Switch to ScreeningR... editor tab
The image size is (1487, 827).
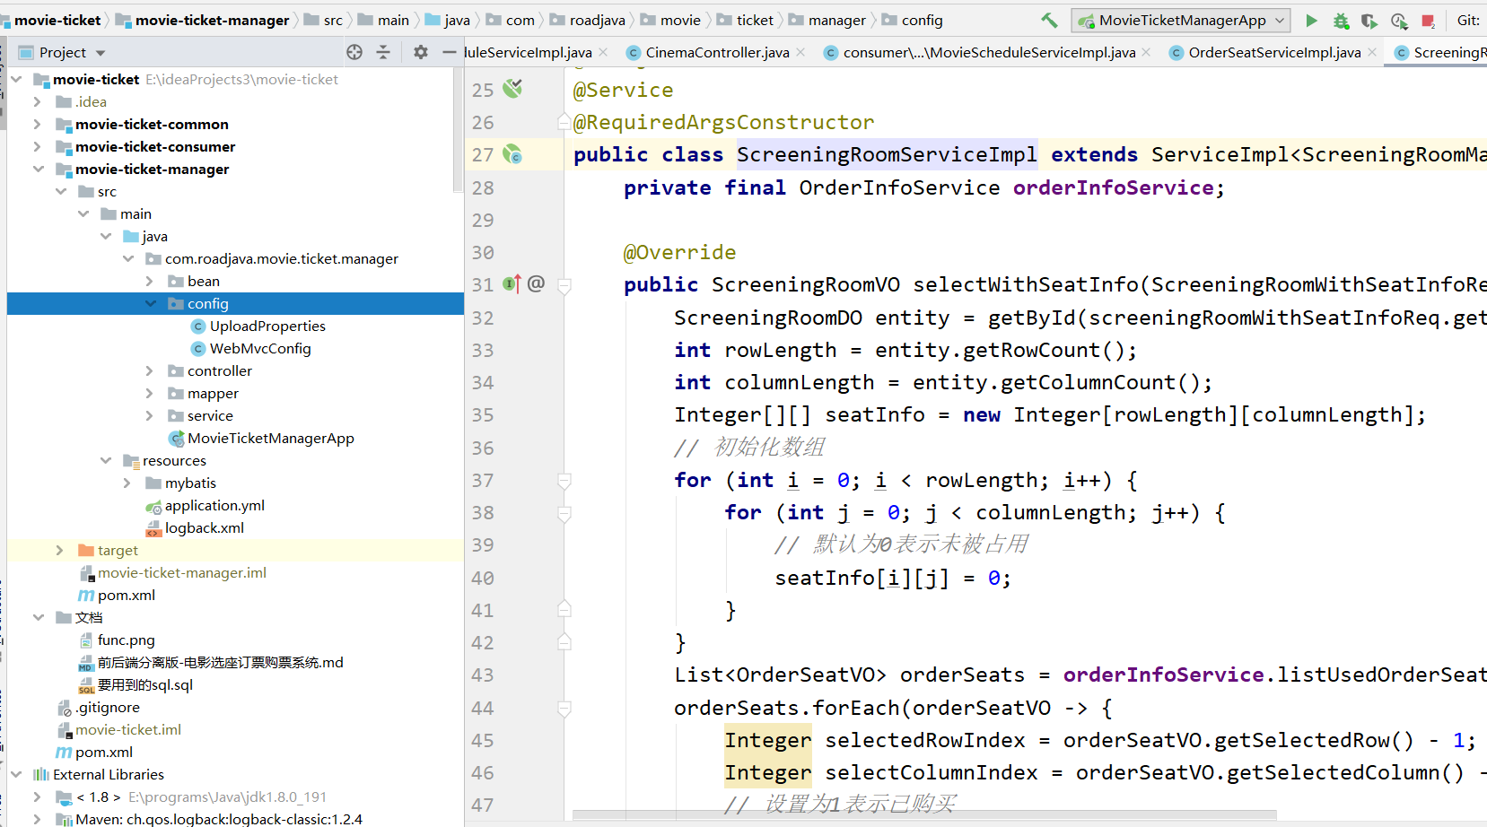(1439, 52)
